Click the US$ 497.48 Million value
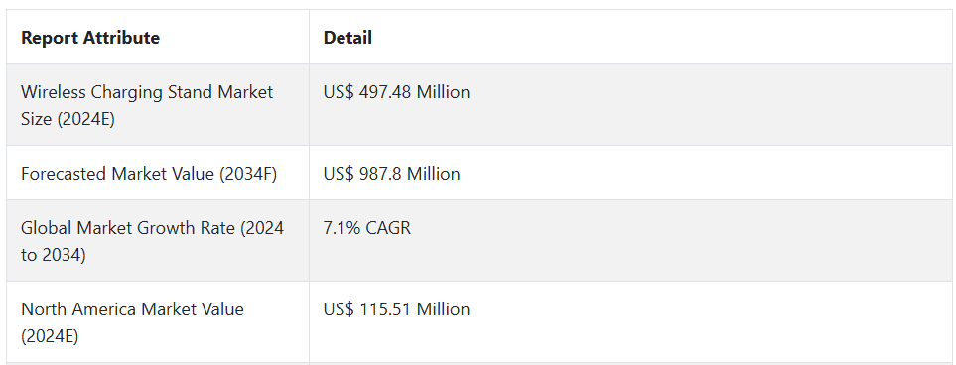 tap(396, 92)
